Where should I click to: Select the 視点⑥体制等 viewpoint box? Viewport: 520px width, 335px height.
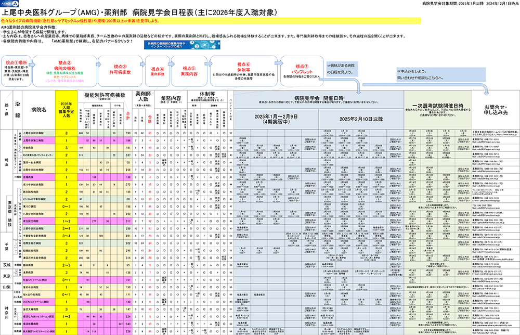pyautogui.click(x=244, y=71)
